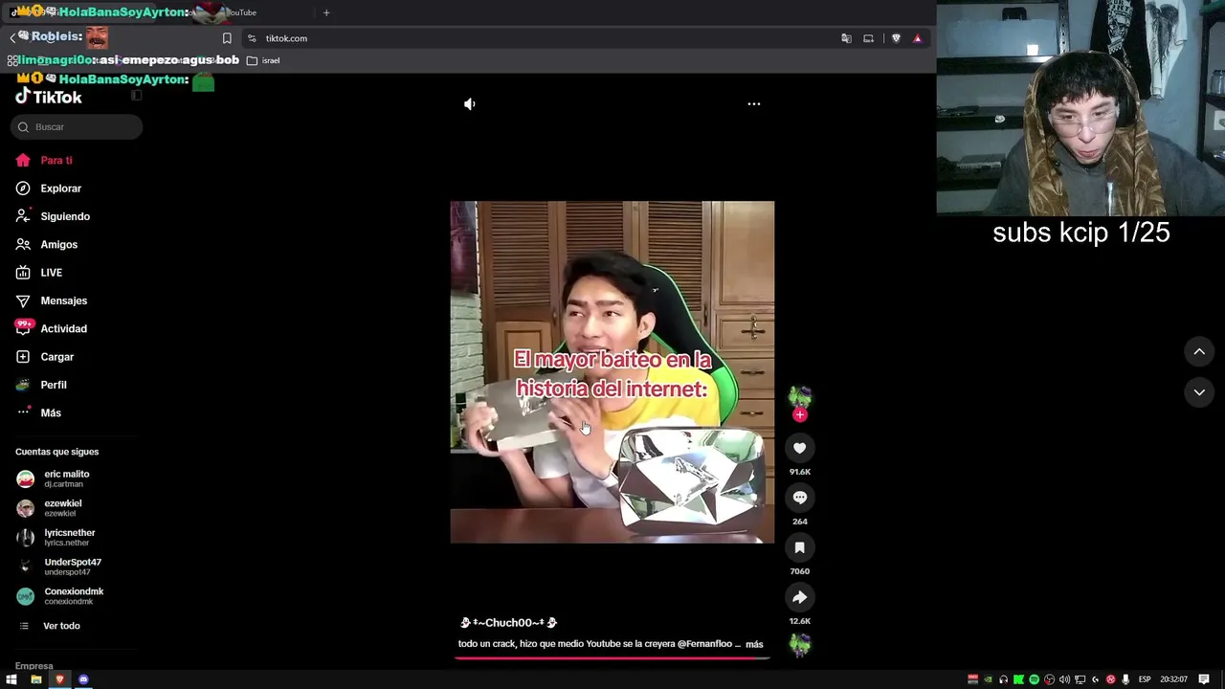Follow the creator with the red plus
Viewport: 1225px width, 689px height.
pyautogui.click(x=800, y=414)
